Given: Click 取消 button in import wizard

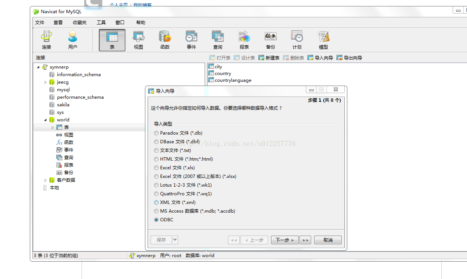Looking at the screenshot, I should [328, 240].
